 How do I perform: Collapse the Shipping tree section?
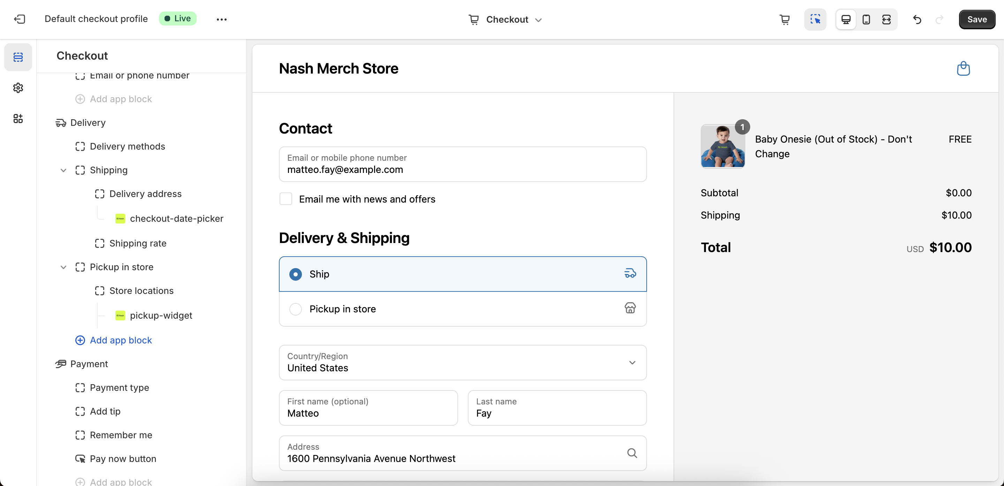point(63,170)
